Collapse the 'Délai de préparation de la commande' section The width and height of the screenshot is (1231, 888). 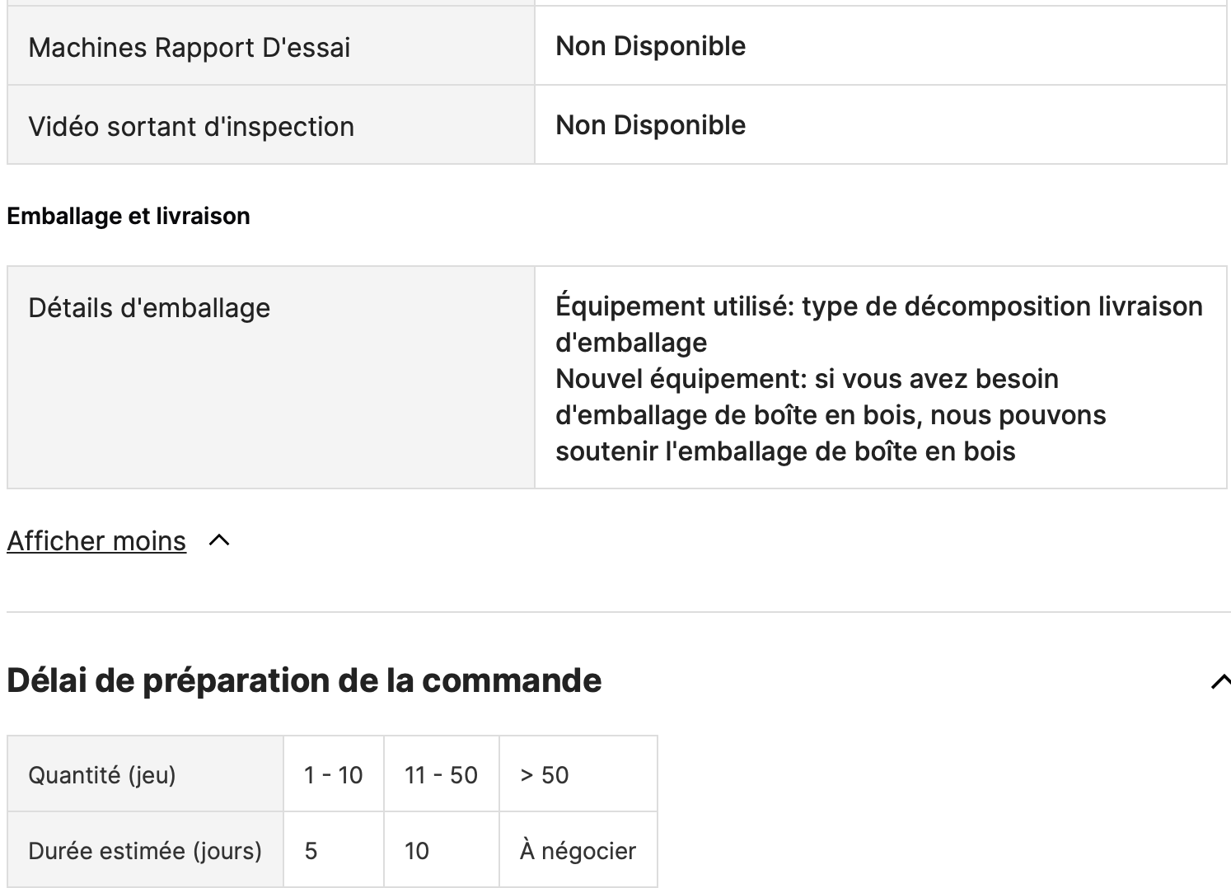[1219, 681]
